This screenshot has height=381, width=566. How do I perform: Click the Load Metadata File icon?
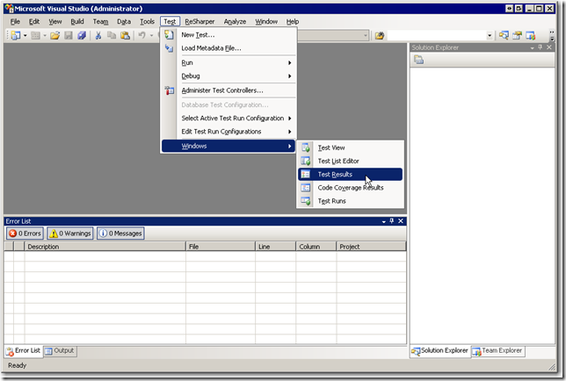coord(169,48)
